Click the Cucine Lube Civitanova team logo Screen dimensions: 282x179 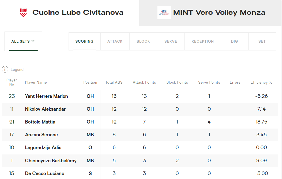(23, 13)
